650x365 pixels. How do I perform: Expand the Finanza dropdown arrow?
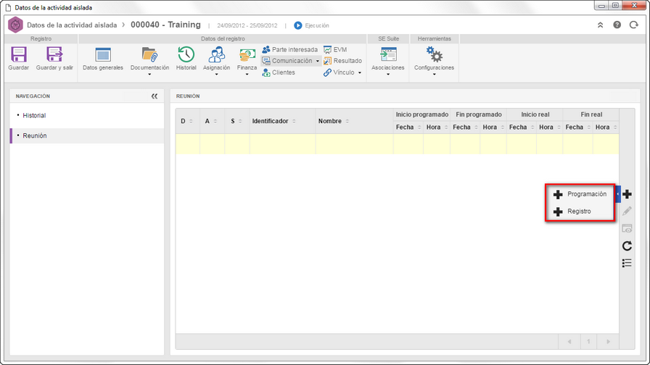tap(247, 75)
